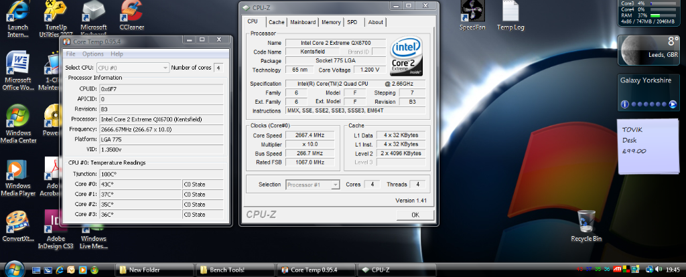686x277 pixels.
Task: Open the Windows Sidebar tray icon
Action: [x=635, y=270]
